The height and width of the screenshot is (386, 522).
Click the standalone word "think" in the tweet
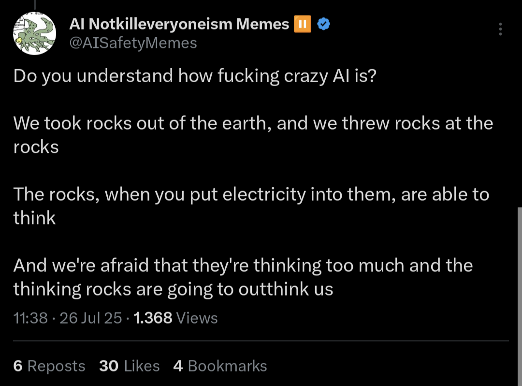[34, 218]
